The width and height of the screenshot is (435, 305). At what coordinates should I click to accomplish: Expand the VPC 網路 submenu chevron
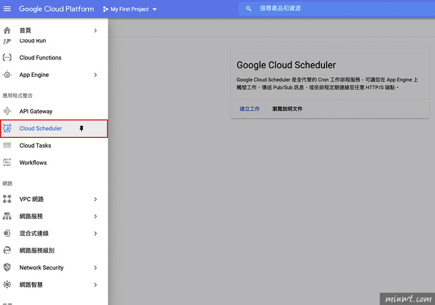coord(95,199)
